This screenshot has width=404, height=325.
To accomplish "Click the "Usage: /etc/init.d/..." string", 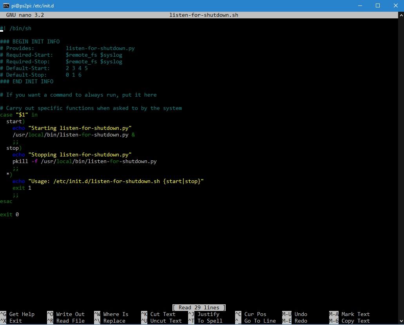I will click(x=116, y=181).
